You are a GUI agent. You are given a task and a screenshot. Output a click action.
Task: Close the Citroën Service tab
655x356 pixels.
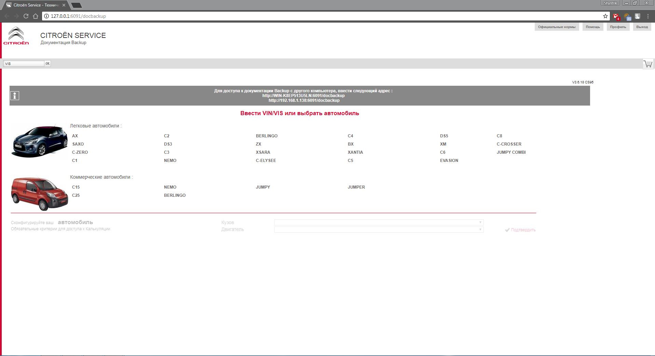tap(64, 5)
